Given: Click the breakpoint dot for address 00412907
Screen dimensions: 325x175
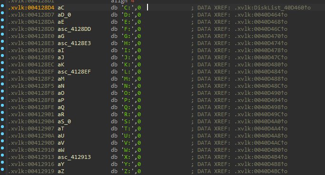Looking at the screenshot, I should coord(2,127).
